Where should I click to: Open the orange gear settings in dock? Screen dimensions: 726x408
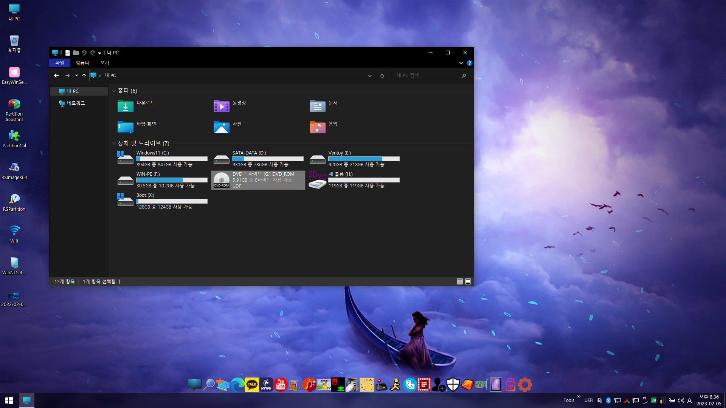(525, 385)
